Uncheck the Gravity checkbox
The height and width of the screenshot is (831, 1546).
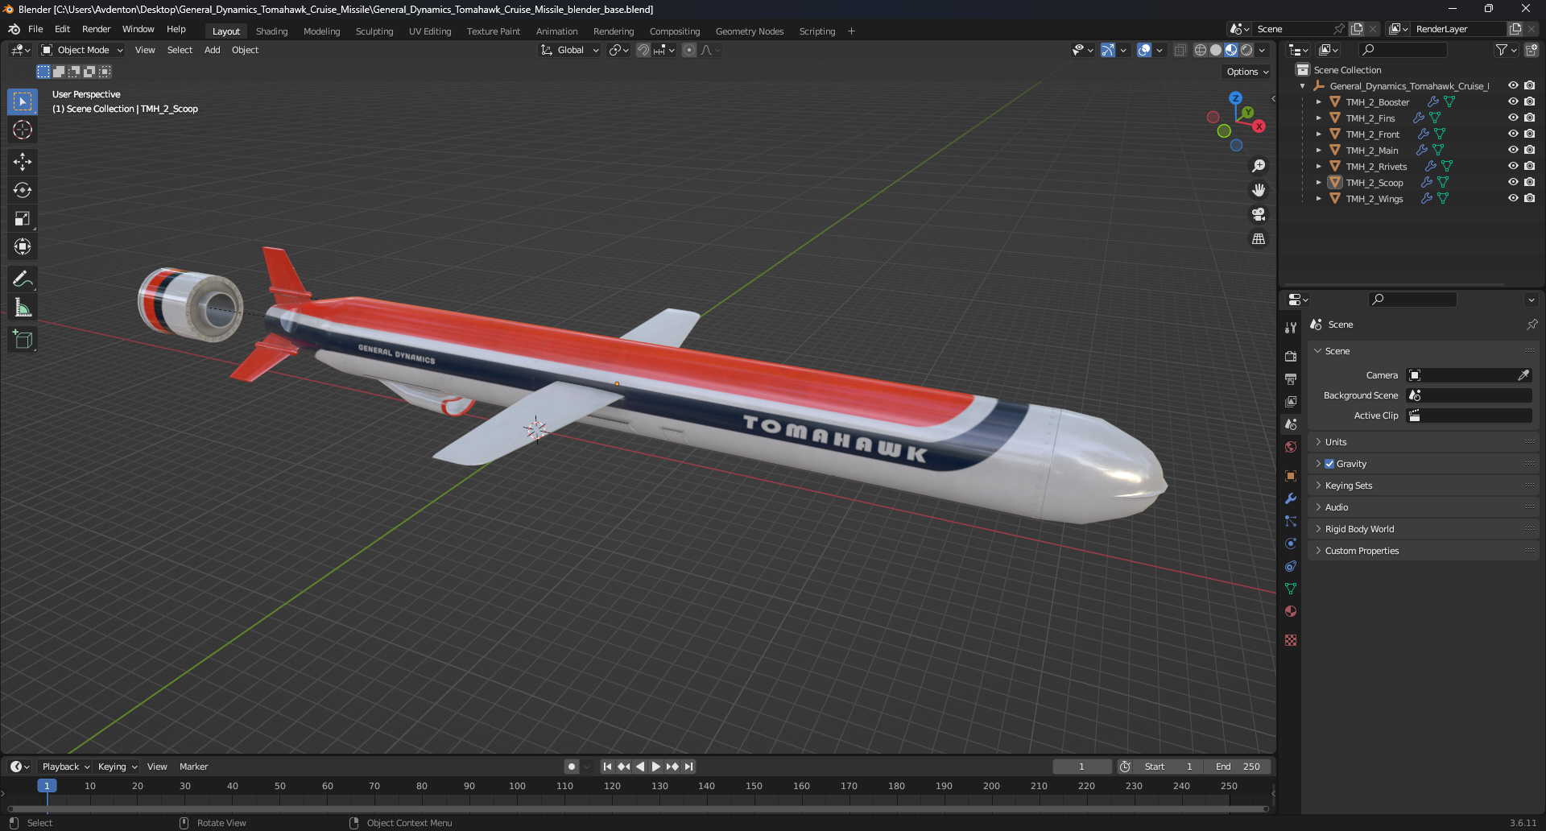[x=1329, y=464]
